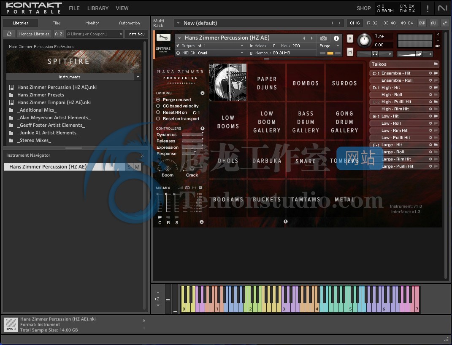The image size is (452, 345).
Task: Open the library Instruments dropdown arrow
Action: (x=138, y=77)
